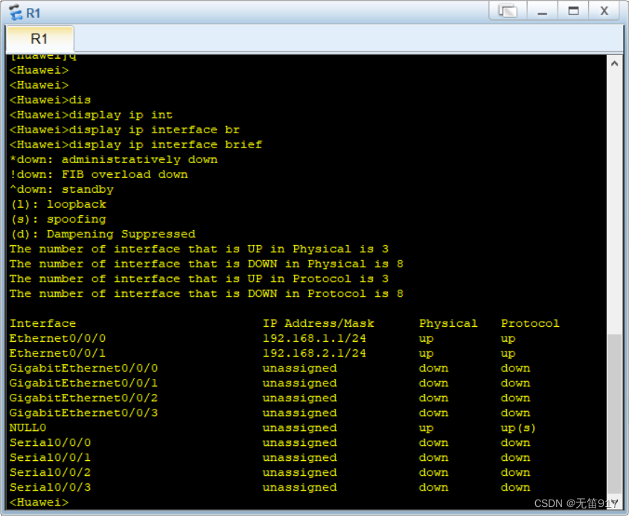
Task: Click the Ethernet0/0/1 interface name
Action: (57, 354)
